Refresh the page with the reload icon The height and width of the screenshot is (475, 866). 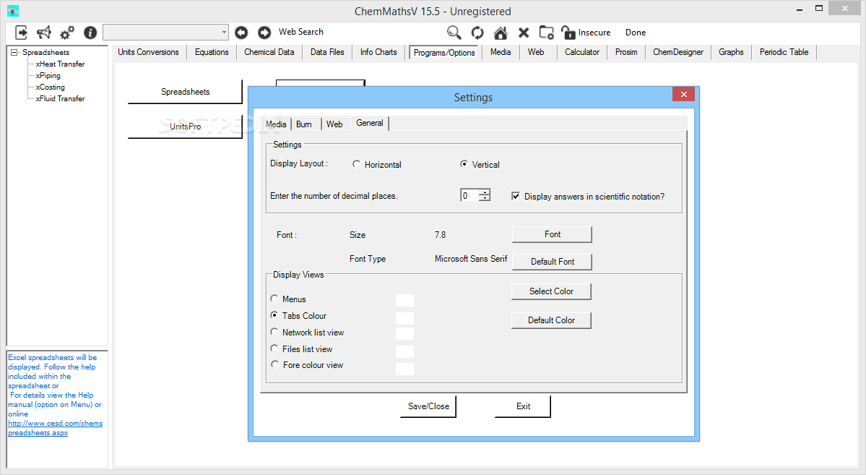coord(477,33)
